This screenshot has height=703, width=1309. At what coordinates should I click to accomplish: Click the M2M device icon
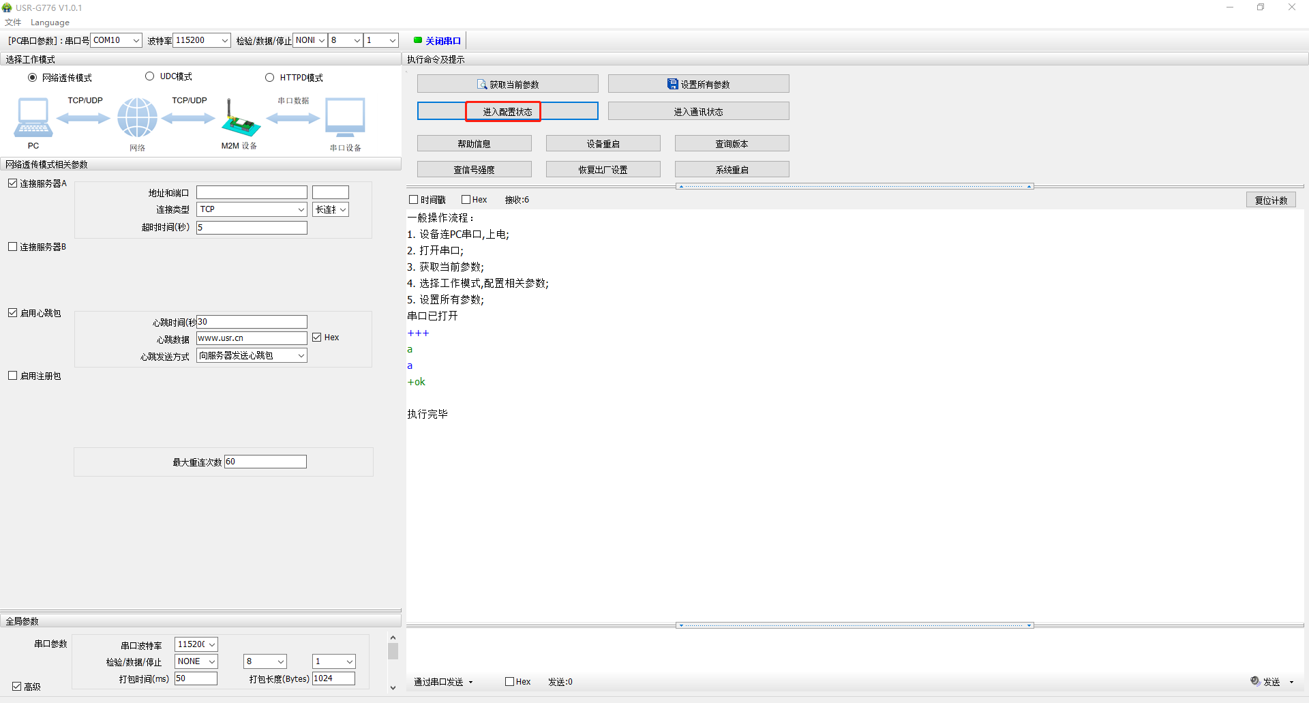point(240,120)
